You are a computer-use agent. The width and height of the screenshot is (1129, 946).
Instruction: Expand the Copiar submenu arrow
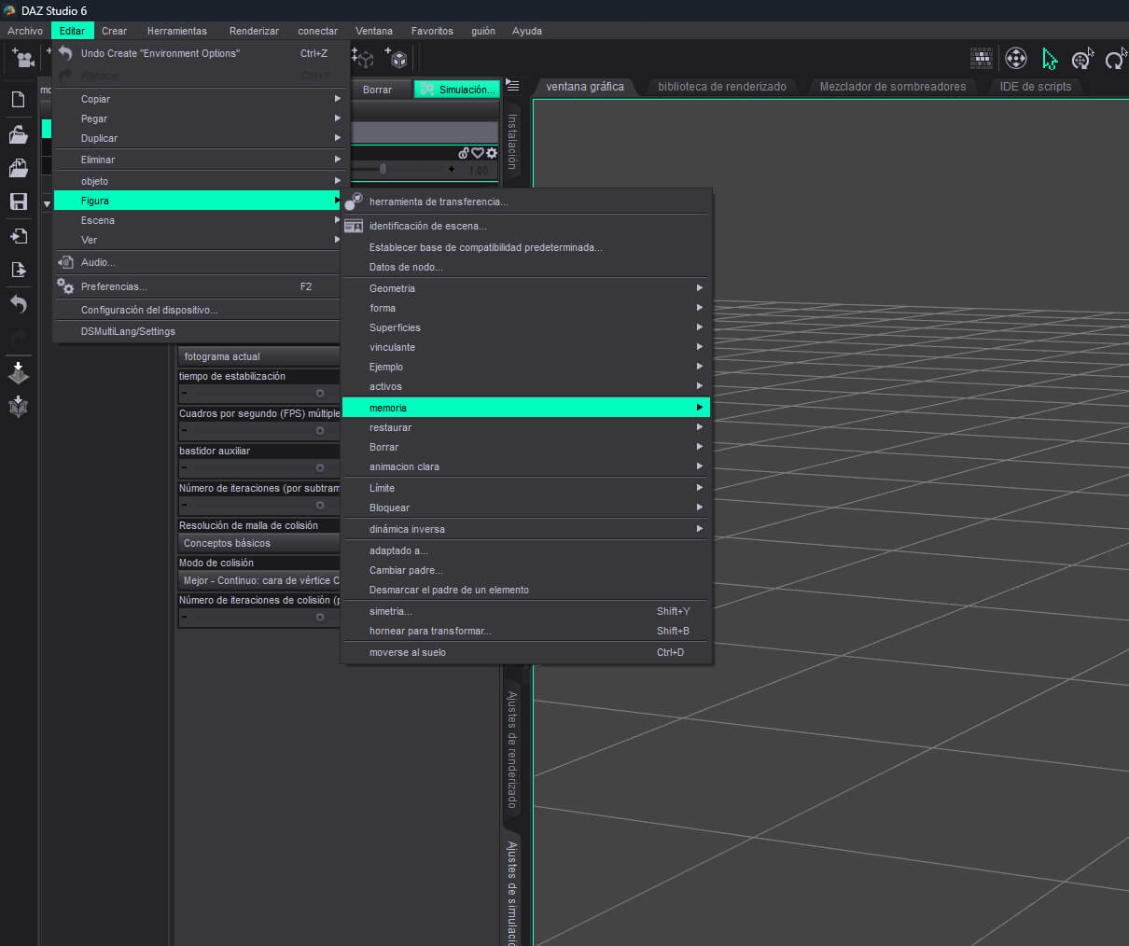click(338, 99)
